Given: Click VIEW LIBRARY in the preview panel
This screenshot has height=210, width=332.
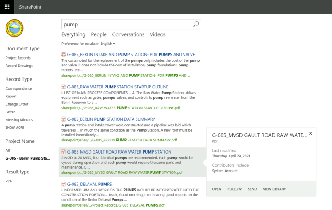Looking at the screenshot, I should coord(274,189).
